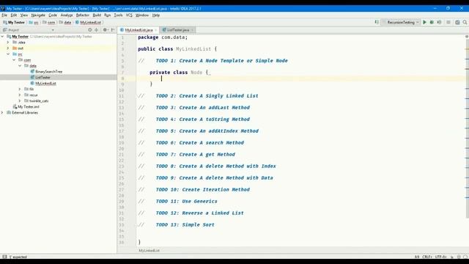Click the 'private class Node' line
This screenshot has height=264, width=469.
pos(179,73)
